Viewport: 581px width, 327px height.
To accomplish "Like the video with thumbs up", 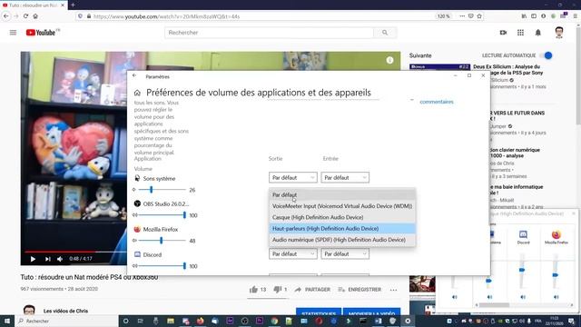I will click(x=254, y=289).
